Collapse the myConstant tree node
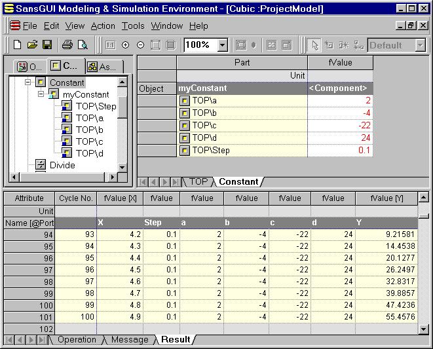This screenshot has width=433, height=349. coord(41,94)
